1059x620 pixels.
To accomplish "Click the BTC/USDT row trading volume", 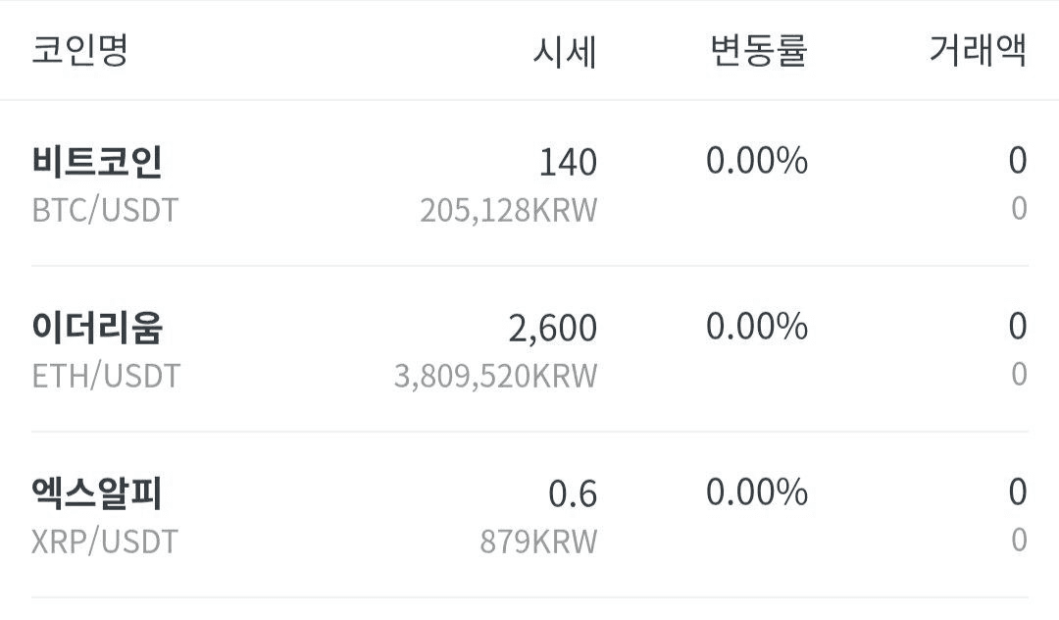I will (1018, 161).
